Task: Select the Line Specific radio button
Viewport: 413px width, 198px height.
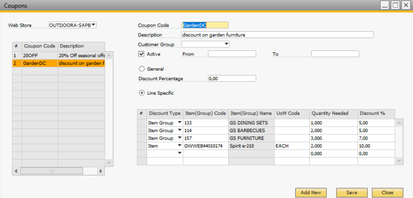Action: pos(141,93)
